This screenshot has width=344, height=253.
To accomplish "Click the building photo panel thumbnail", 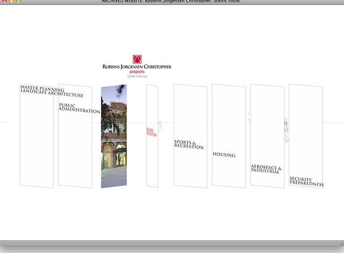I will coord(113,137).
